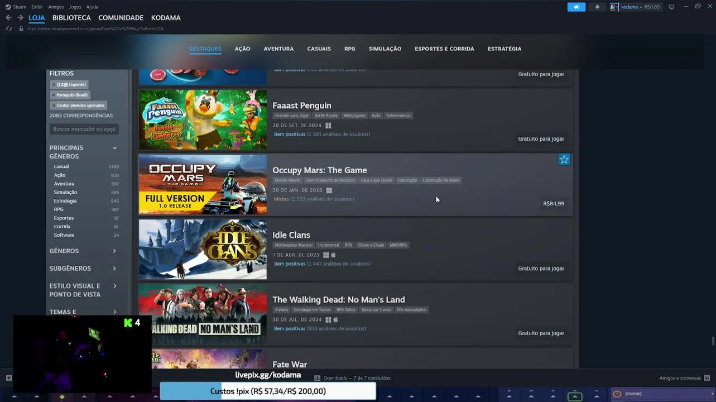Screen dimensions: 716x402
Task: Go to the Comunidade tab
Action: pos(121,18)
